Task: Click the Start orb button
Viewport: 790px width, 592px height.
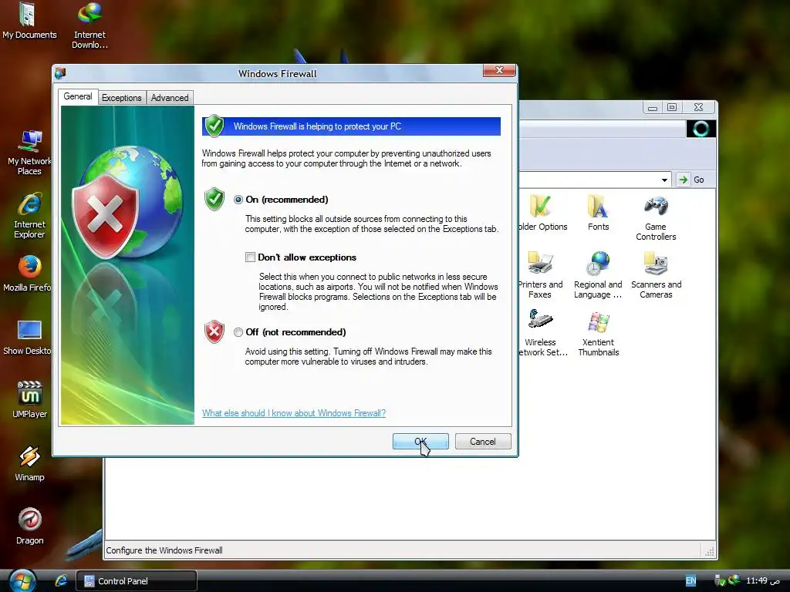Action: tap(22, 581)
